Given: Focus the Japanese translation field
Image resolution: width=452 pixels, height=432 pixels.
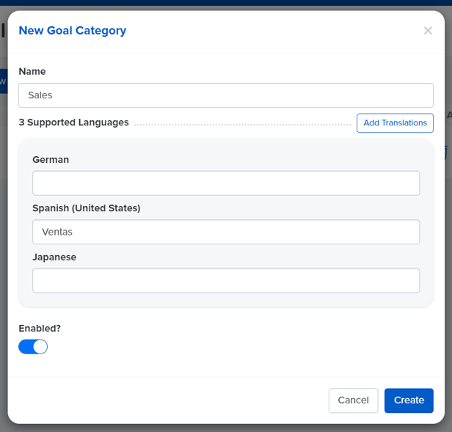Looking at the screenshot, I should (226, 280).
